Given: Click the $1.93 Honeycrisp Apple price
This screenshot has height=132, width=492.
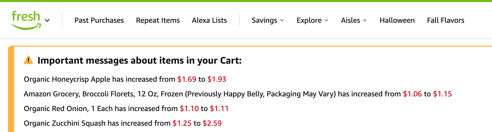Looking at the screenshot, I should coord(217,79).
